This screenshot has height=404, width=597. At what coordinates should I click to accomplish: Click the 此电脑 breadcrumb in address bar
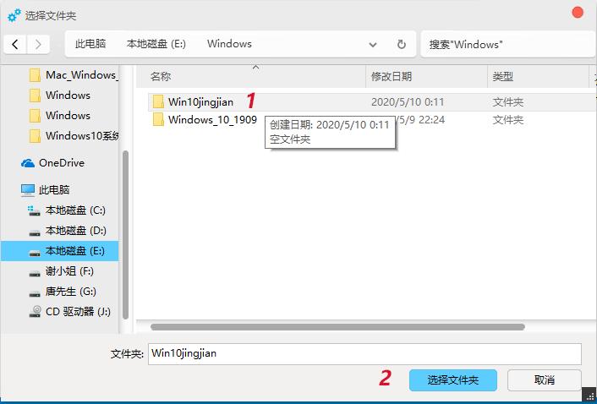[90, 44]
